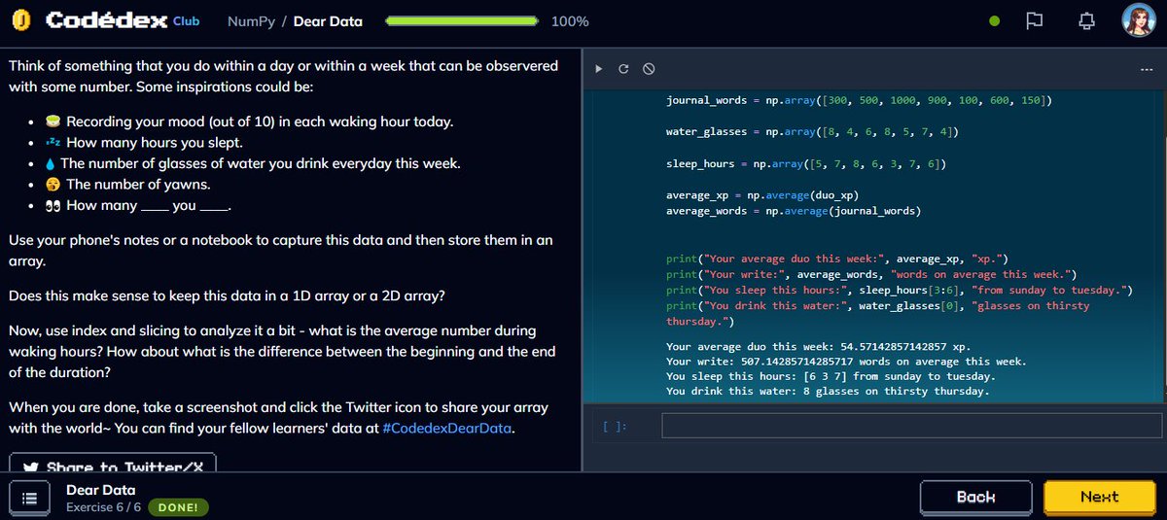Click the print average duo code line
This screenshot has height=520, width=1167.
click(837, 259)
